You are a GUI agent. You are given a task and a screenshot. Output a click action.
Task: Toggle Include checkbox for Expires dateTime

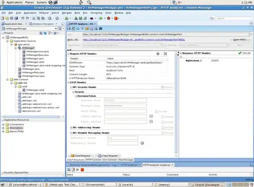coord(163,122)
